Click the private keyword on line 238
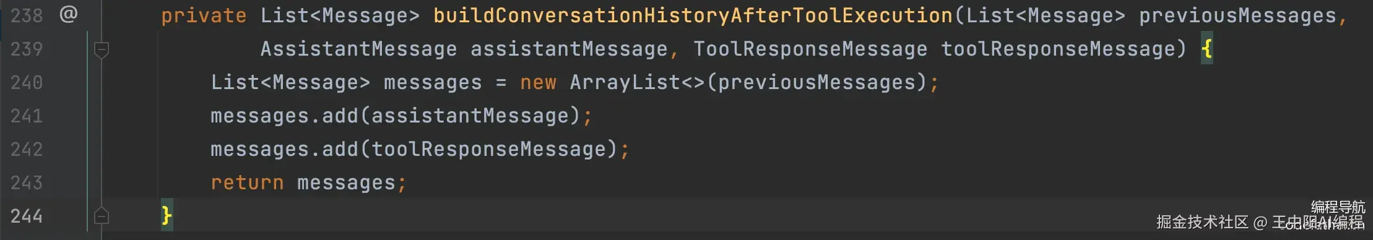Image resolution: width=1373 pixels, height=240 pixels. 204,15
